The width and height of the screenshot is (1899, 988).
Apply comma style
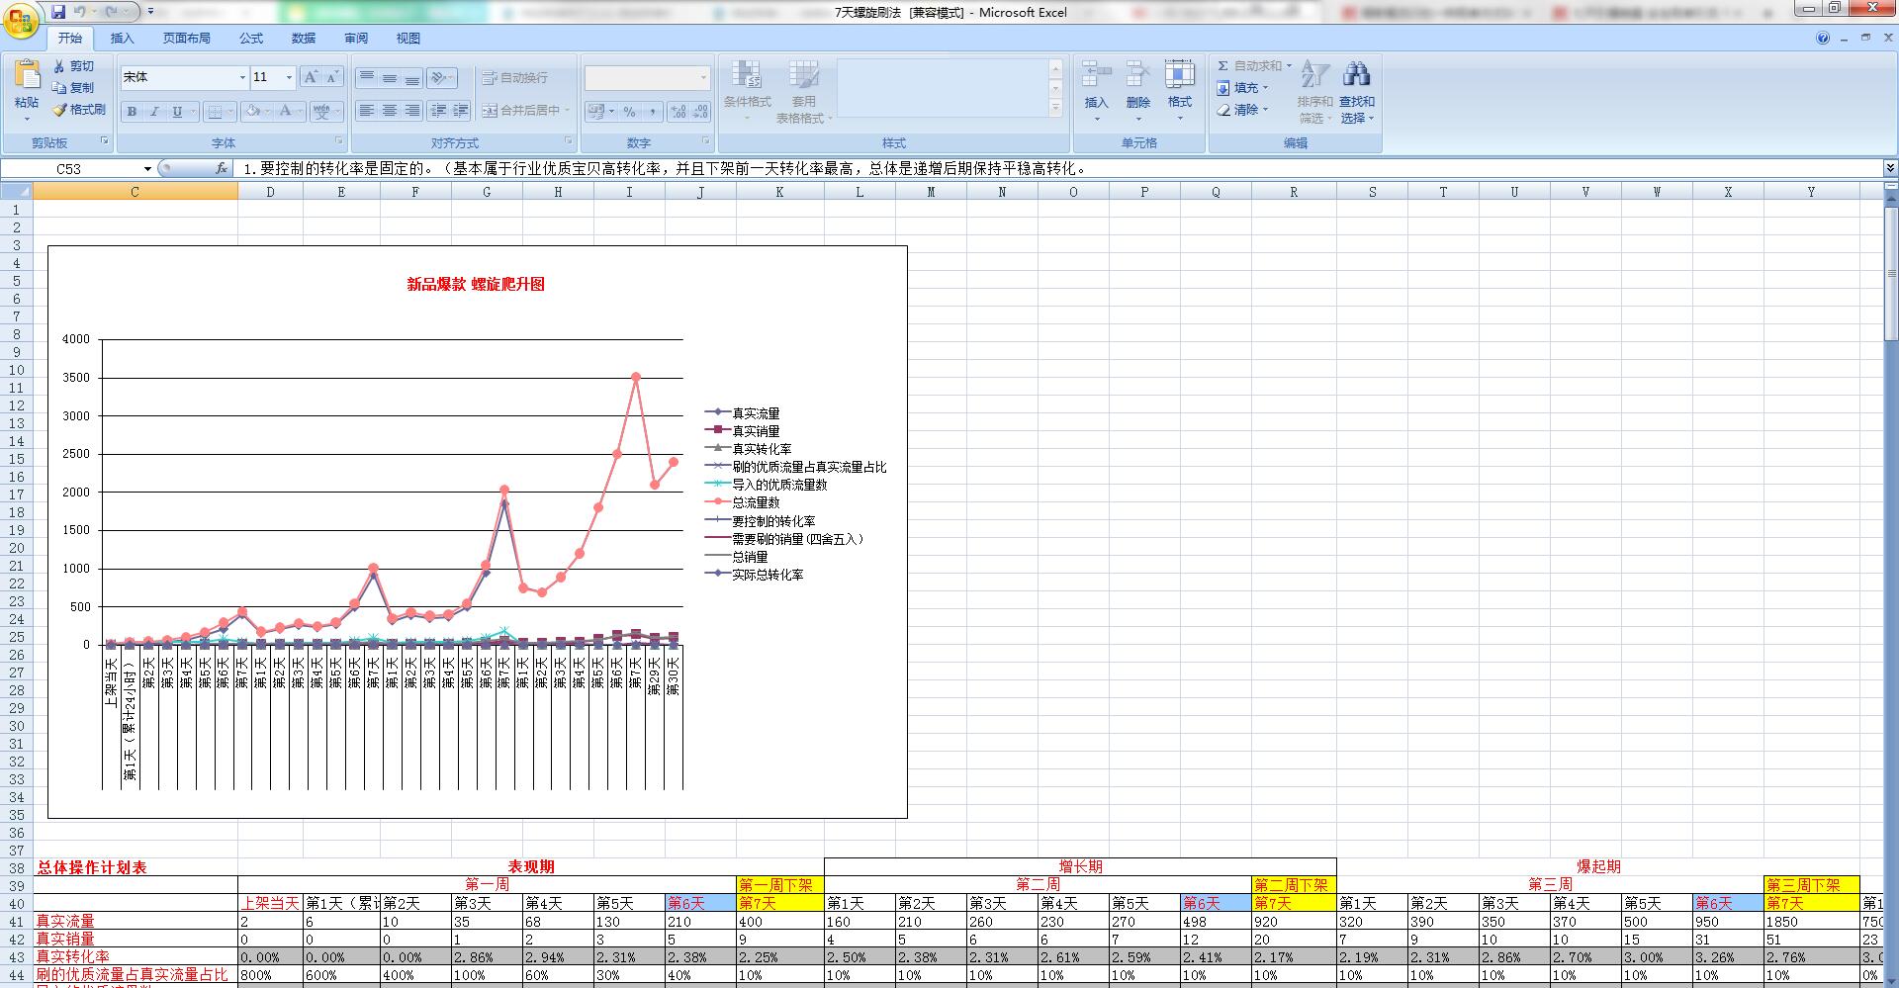651,112
